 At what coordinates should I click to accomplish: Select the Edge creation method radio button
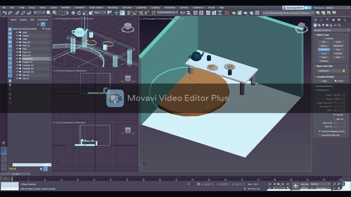tap(320, 81)
